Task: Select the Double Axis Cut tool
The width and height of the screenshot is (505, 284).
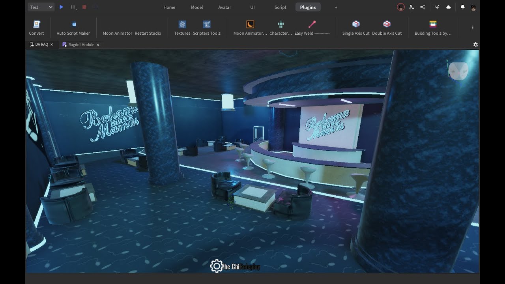Action: tap(387, 28)
